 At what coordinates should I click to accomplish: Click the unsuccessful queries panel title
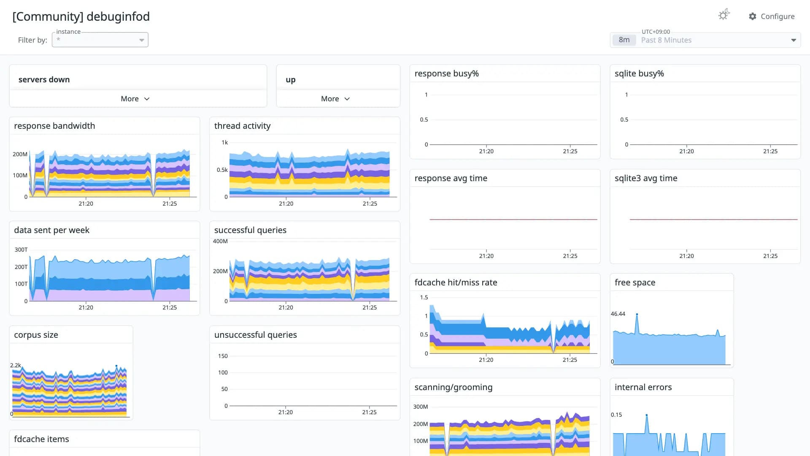[255, 335]
